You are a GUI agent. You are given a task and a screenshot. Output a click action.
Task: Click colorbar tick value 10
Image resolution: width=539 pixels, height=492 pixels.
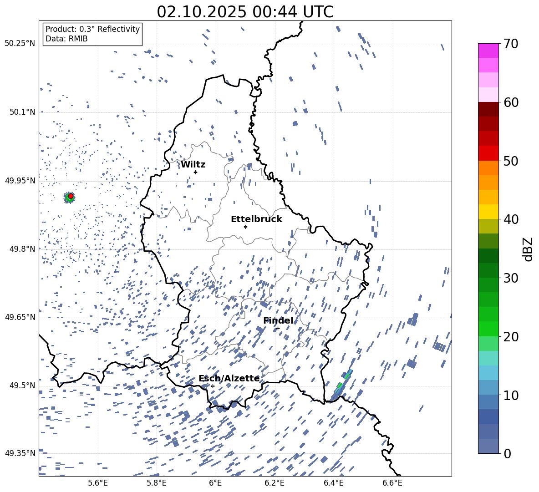tap(511, 395)
